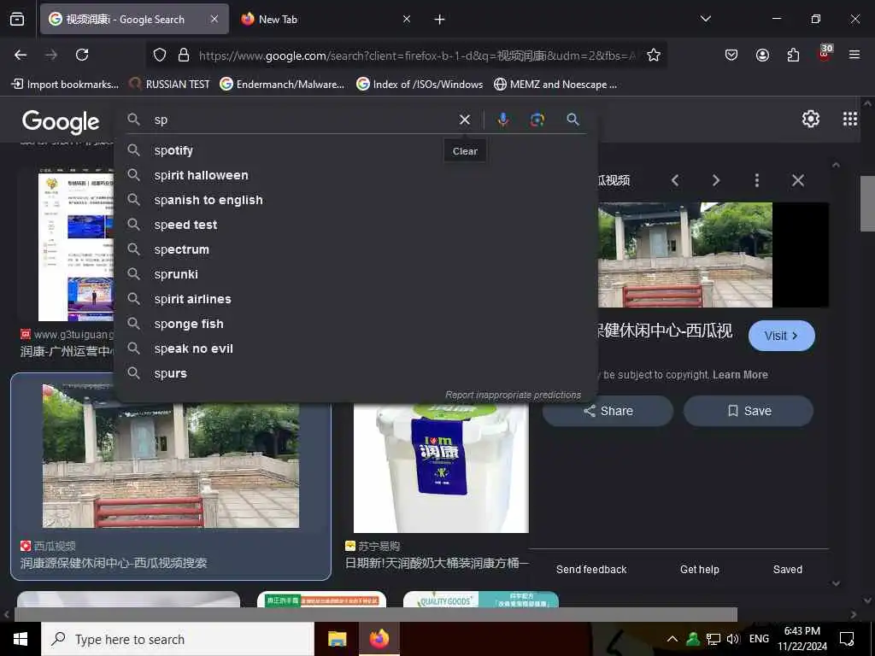The height and width of the screenshot is (656, 875).
Task: Click Get help link
Action: [x=699, y=570]
